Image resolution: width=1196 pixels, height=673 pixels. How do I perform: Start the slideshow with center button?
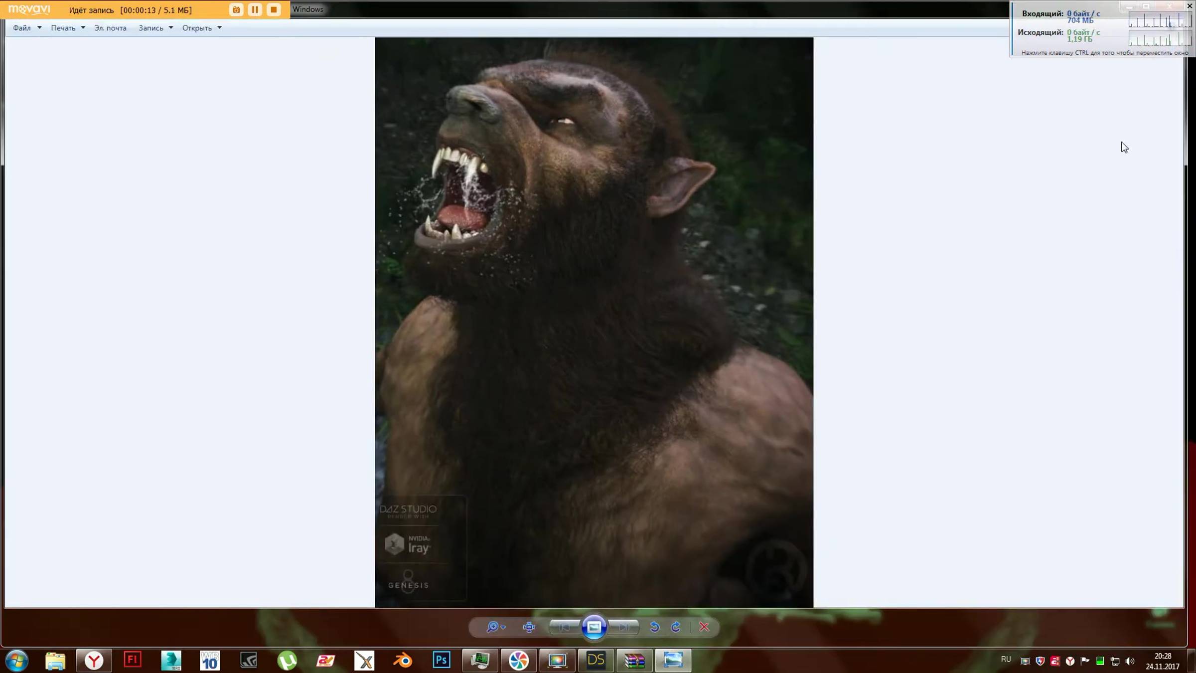click(594, 627)
